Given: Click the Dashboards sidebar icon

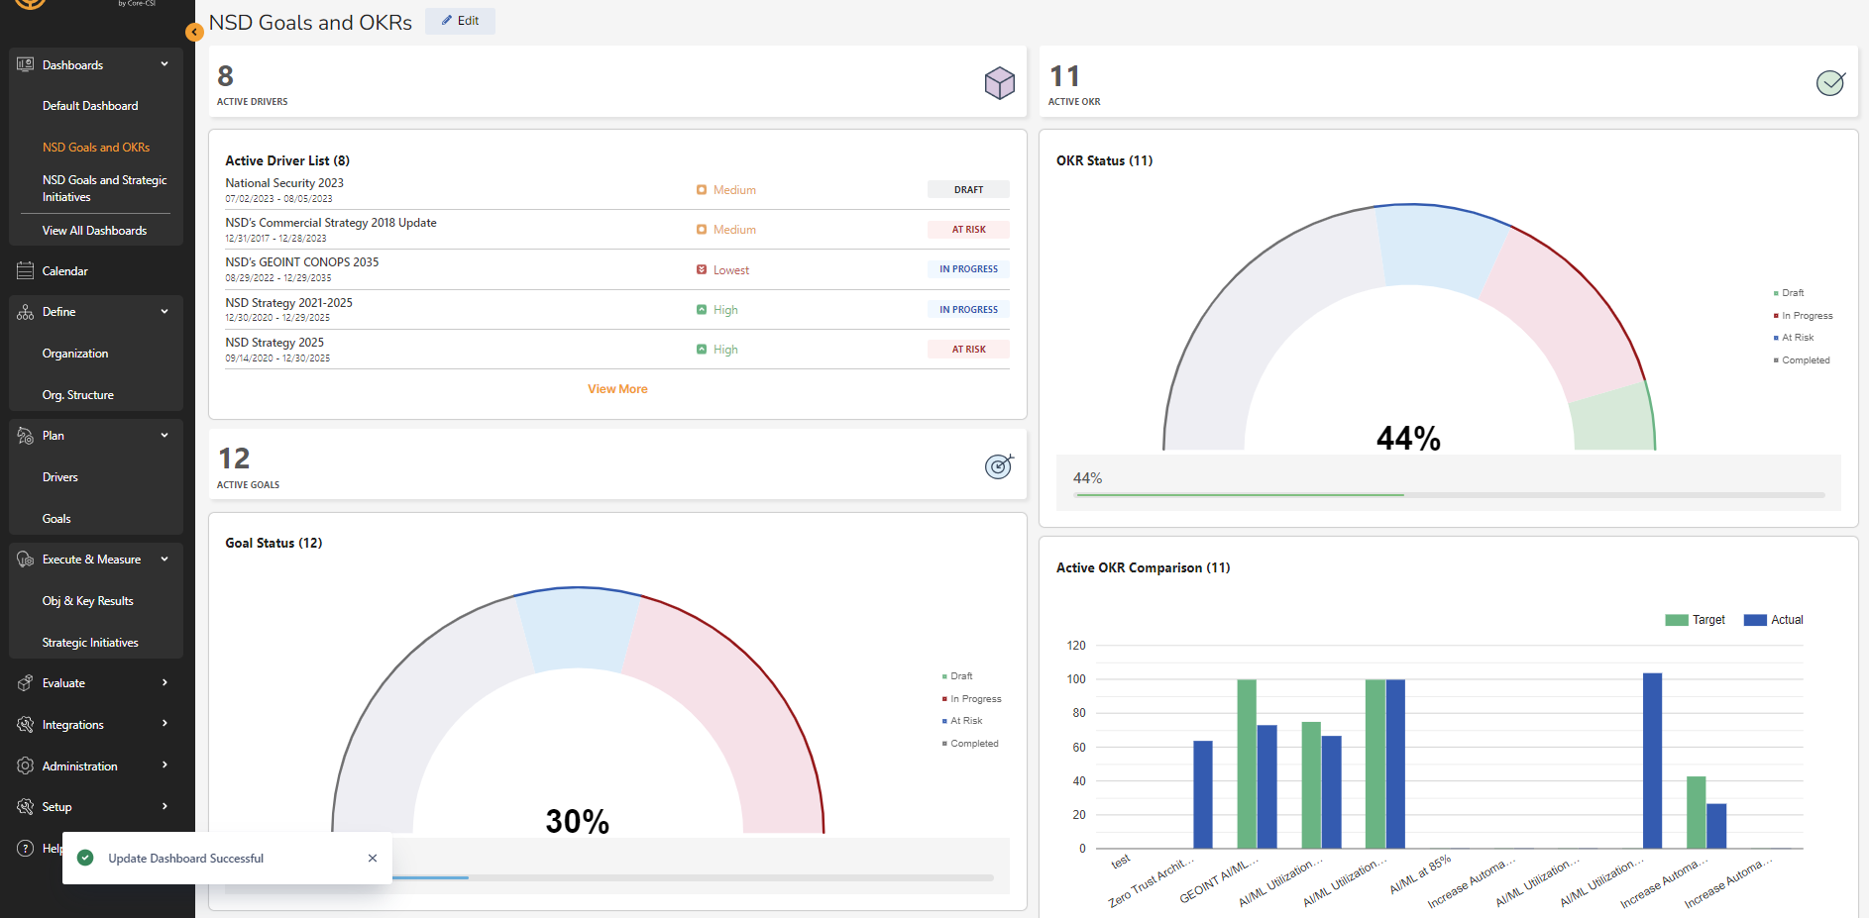Looking at the screenshot, I should click(x=24, y=64).
